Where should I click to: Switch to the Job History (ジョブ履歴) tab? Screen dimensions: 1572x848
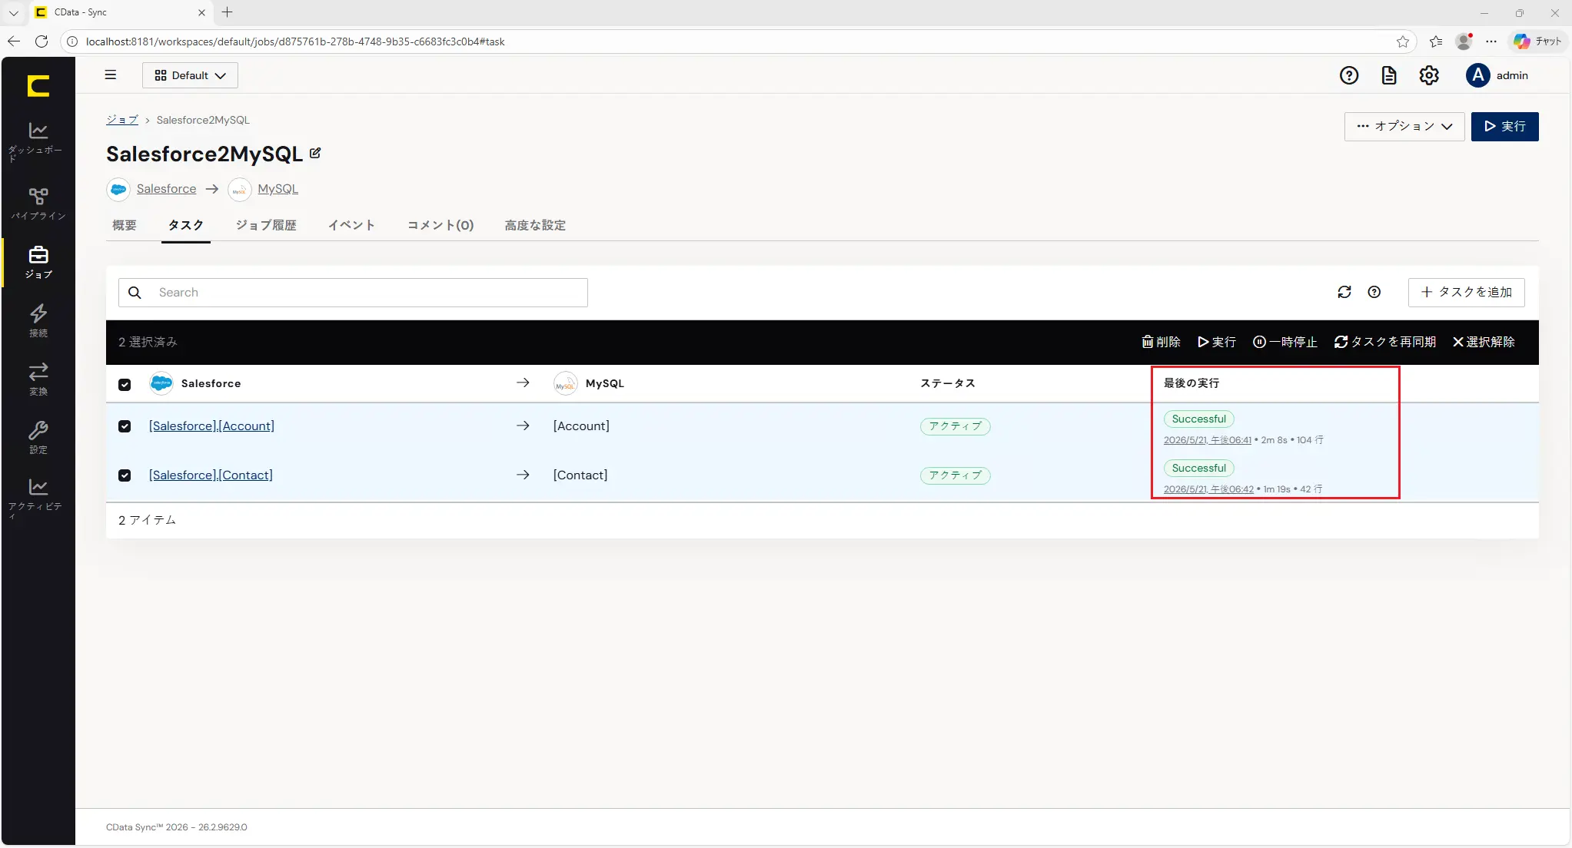click(x=266, y=225)
